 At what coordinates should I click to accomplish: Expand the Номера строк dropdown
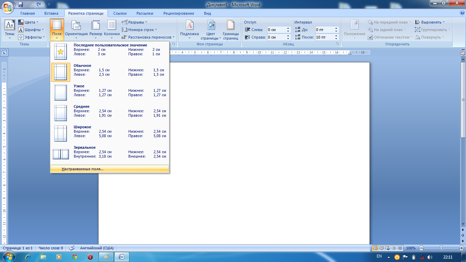140,30
